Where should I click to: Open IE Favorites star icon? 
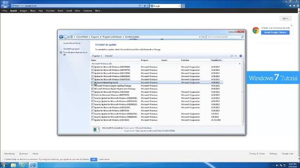coord(294,6)
